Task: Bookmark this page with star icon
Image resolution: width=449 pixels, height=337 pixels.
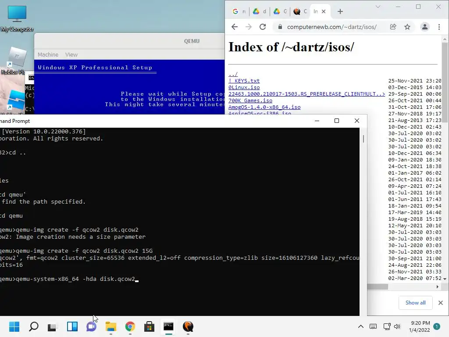Action: click(x=407, y=27)
